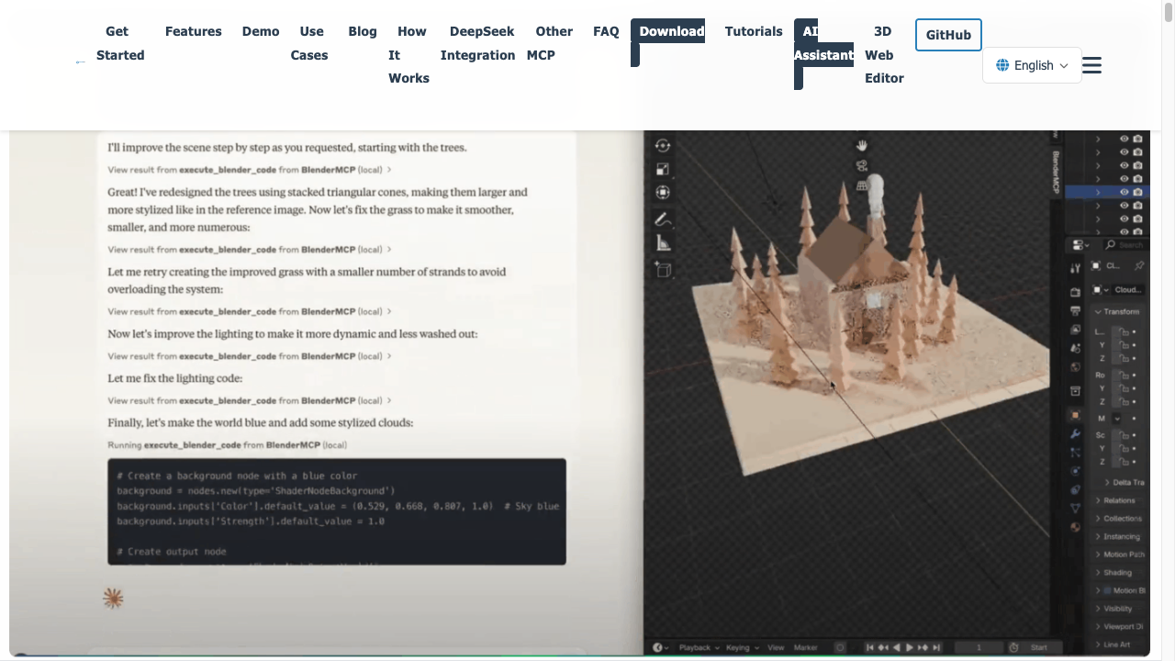Open the Modifiers wrench properties tab
Viewport: 1175px width, 661px height.
click(1075, 433)
